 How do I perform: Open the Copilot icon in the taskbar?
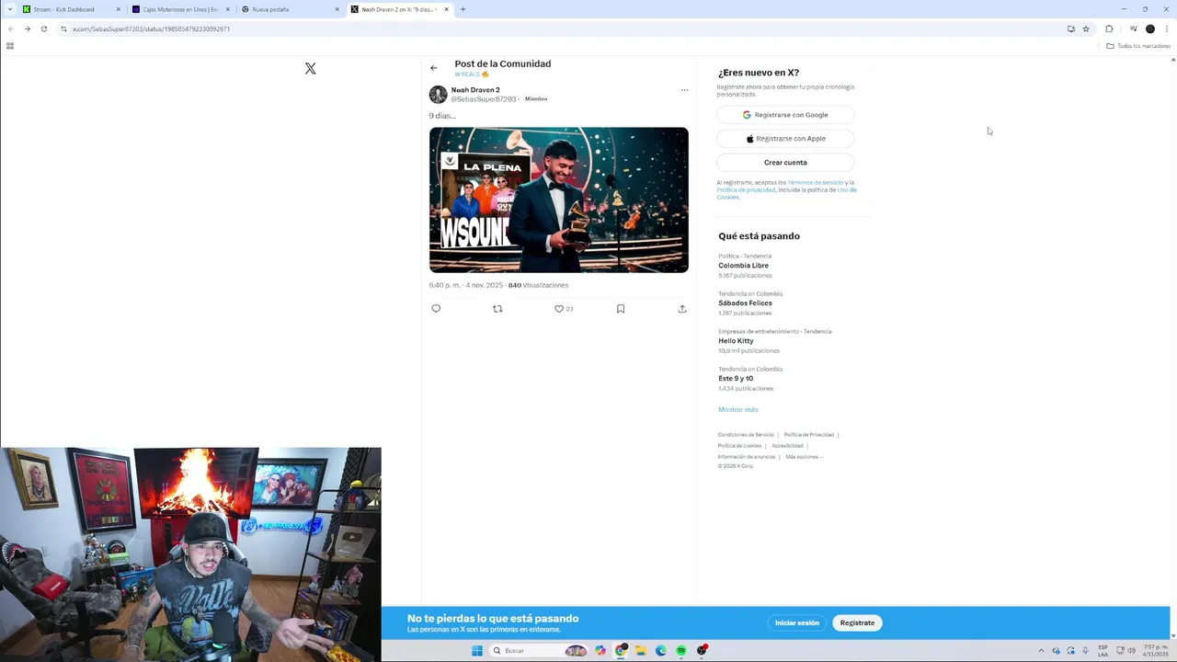click(x=600, y=651)
